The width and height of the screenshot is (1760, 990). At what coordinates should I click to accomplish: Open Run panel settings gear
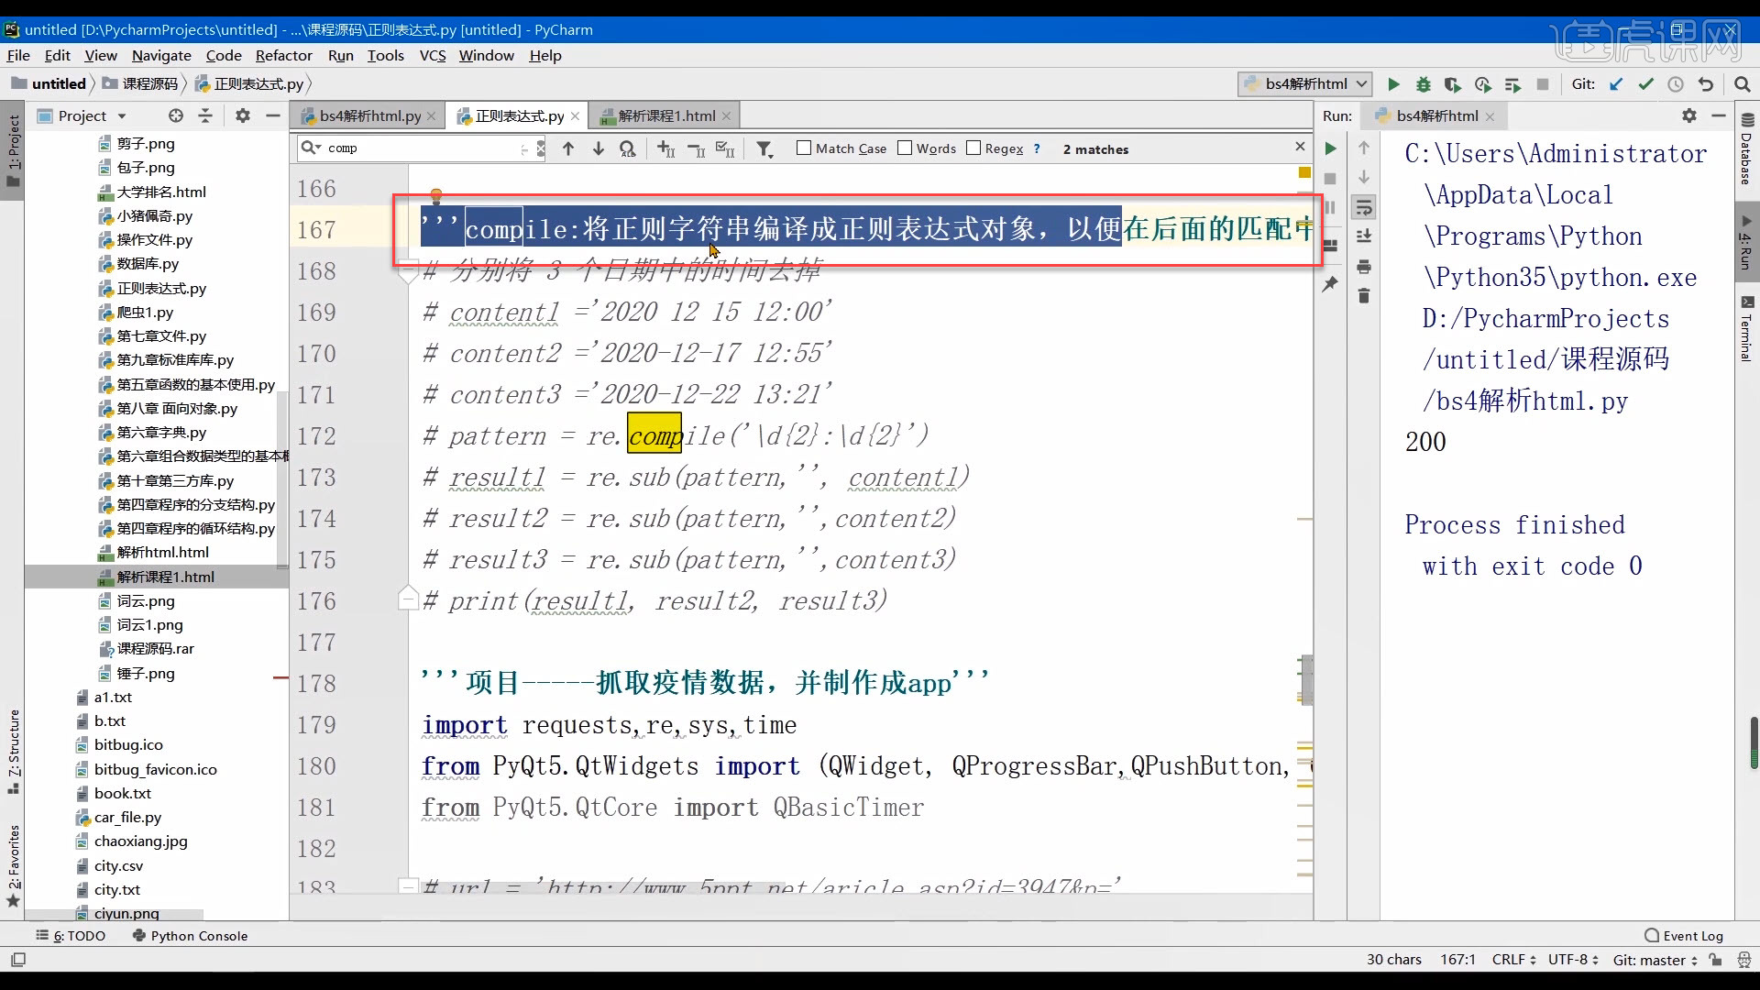(x=1689, y=115)
